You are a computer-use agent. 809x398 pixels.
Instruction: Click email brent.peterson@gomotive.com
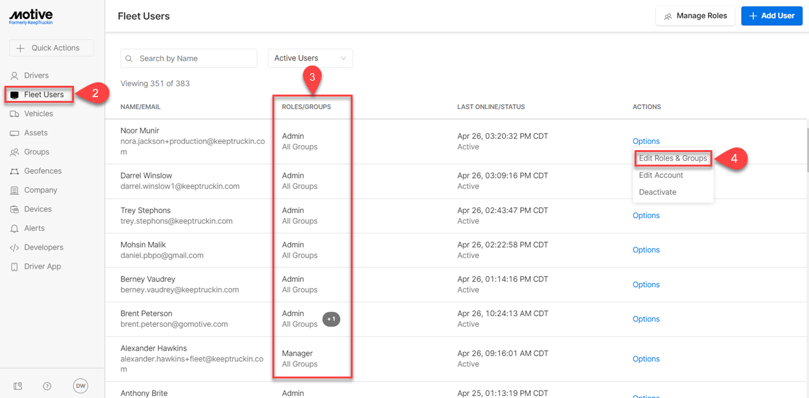(174, 324)
